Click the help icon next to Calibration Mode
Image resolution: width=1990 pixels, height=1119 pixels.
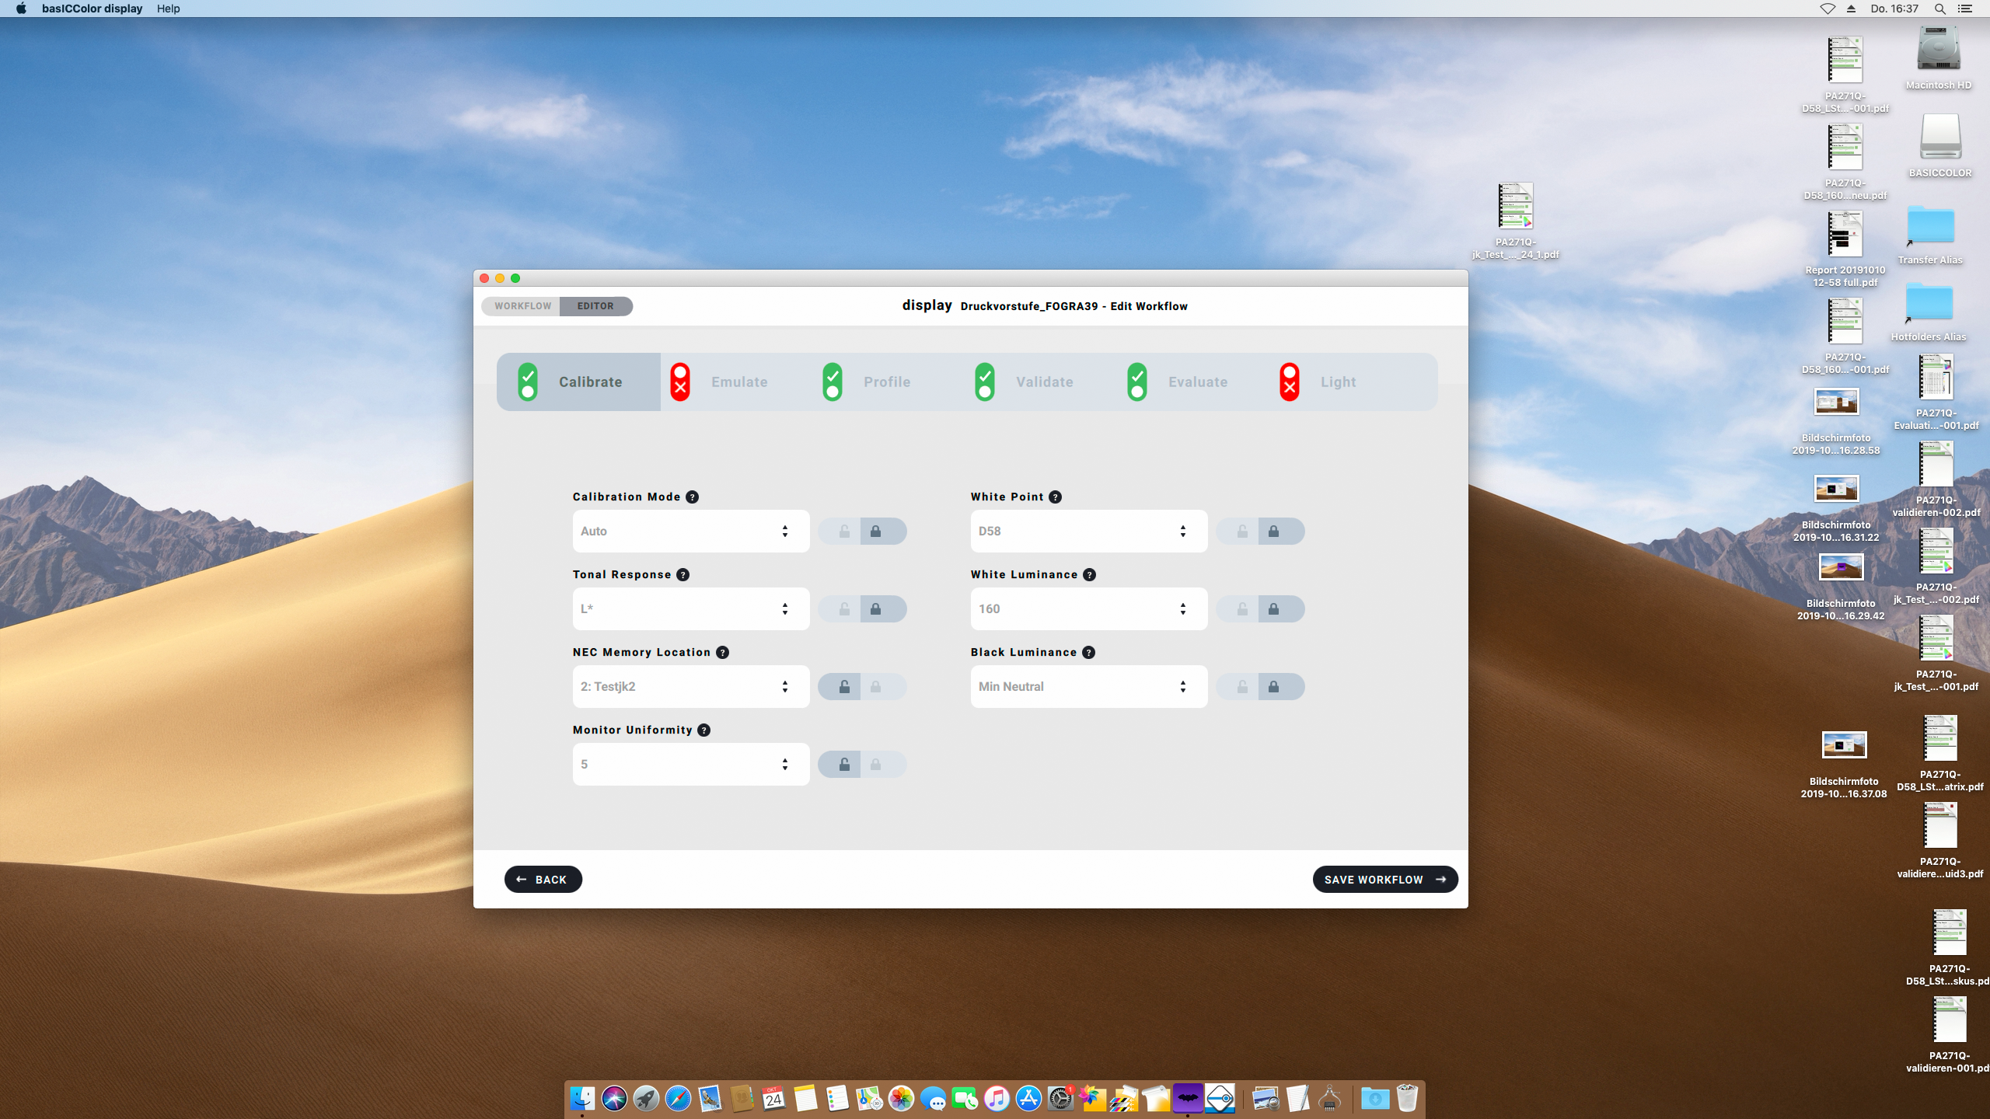pos(692,497)
